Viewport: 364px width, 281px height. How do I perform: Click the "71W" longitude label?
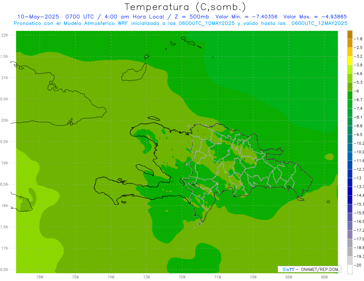click(217, 277)
